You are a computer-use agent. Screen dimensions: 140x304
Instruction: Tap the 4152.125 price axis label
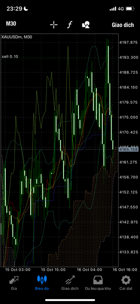[x=128, y=192]
